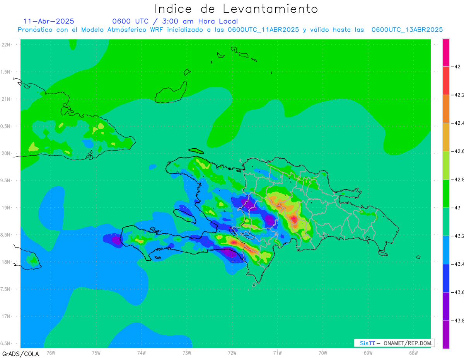
Task: Click the '-43.8' color bar value
Action: click(458, 321)
